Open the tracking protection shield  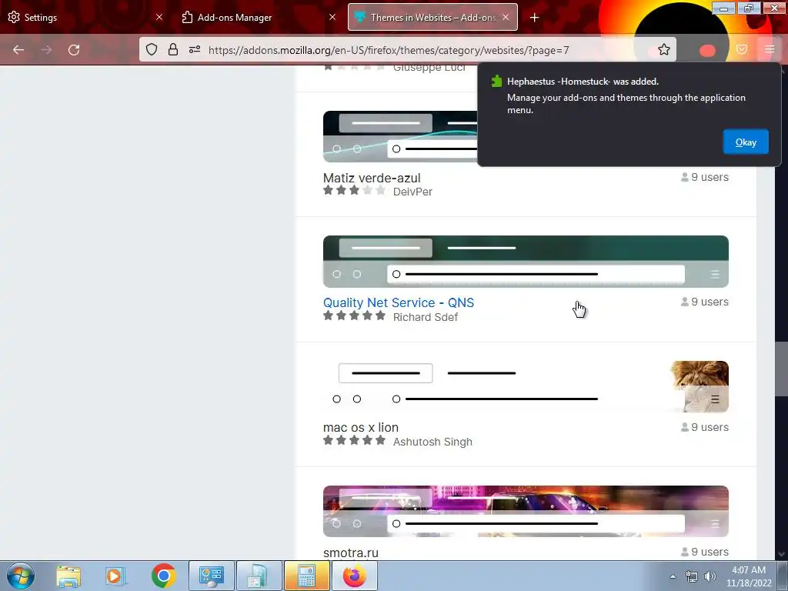[x=152, y=49]
